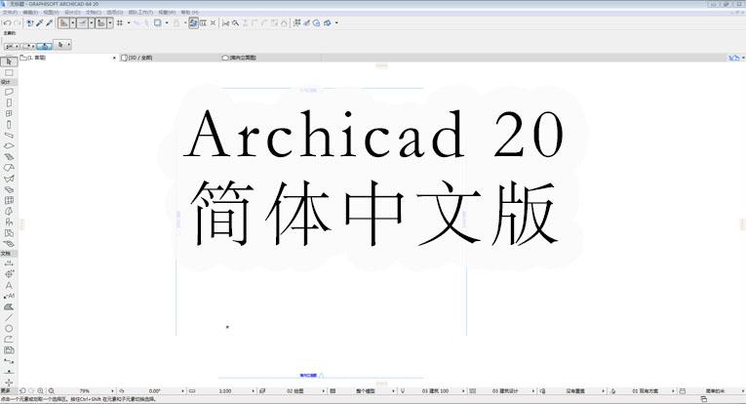
Task: Select the Door tool
Action: (9, 102)
